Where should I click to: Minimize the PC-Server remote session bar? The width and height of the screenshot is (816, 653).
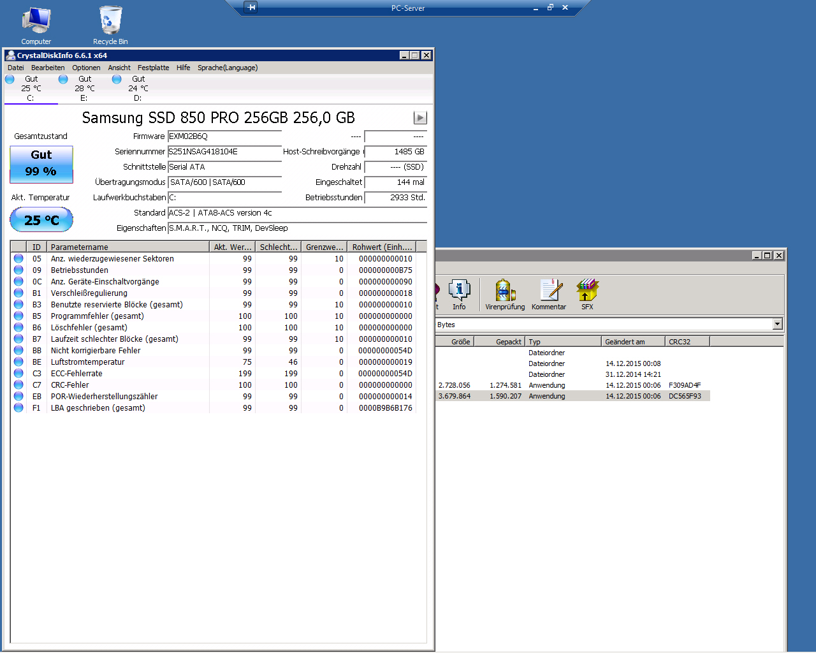(535, 8)
